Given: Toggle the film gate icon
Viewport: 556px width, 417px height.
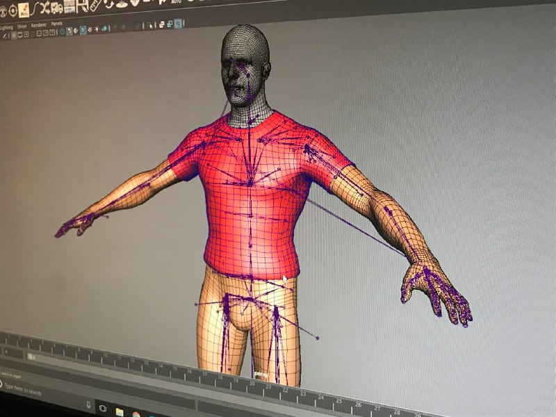Looking at the screenshot, I should [x=20, y=35].
